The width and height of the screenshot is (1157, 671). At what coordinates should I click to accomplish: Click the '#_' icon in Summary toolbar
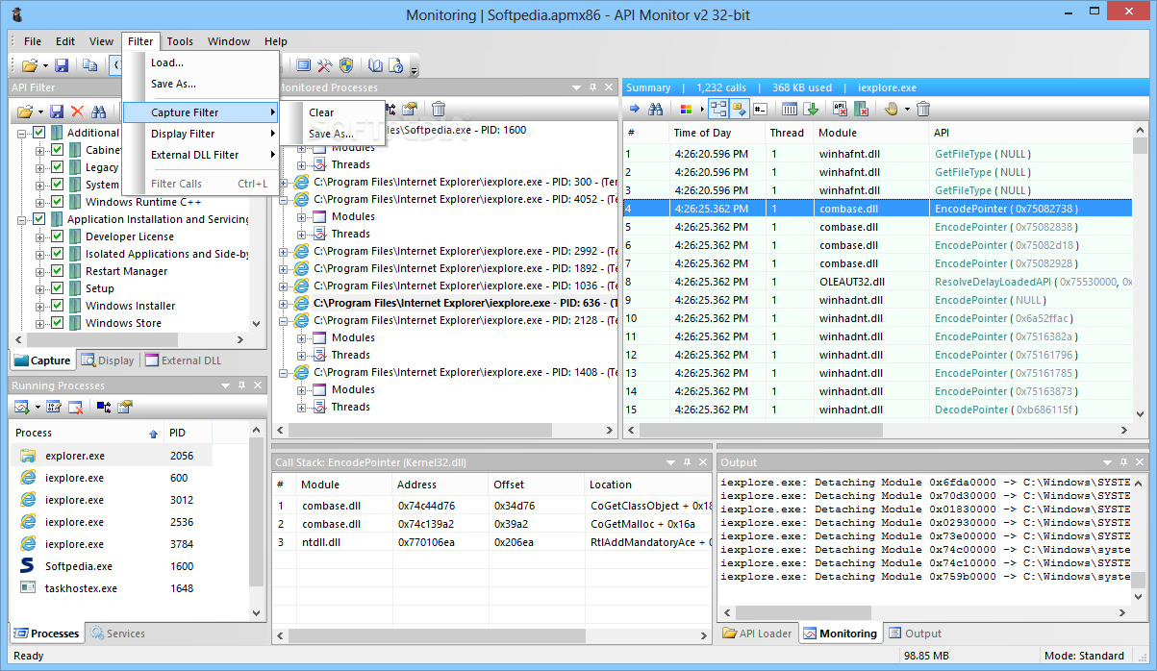(760, 109)
